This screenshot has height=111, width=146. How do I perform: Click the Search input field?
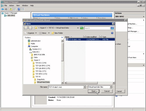97,28
